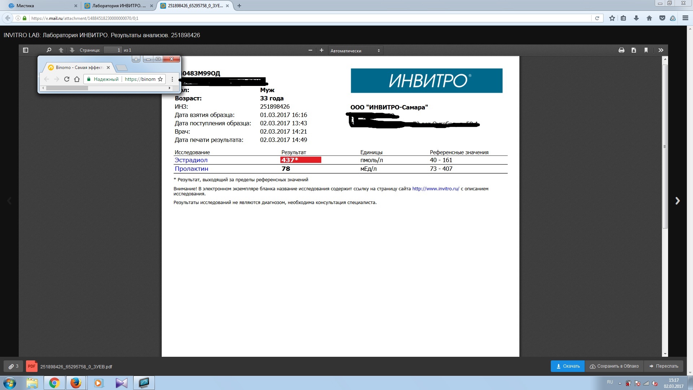
Task: Toggle the PDF sidebar panel icon
Action: pos(26,50)
